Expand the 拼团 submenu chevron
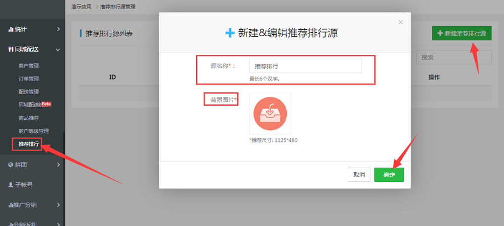Viewport: 504px width, 226px height. 58,165
